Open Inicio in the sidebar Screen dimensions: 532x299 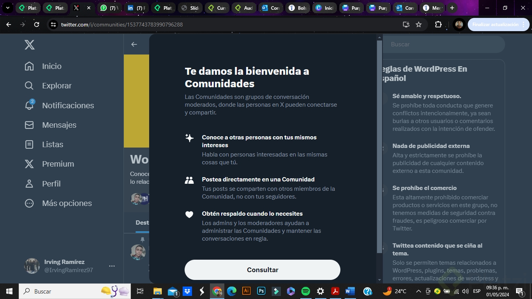pos(43,66)
